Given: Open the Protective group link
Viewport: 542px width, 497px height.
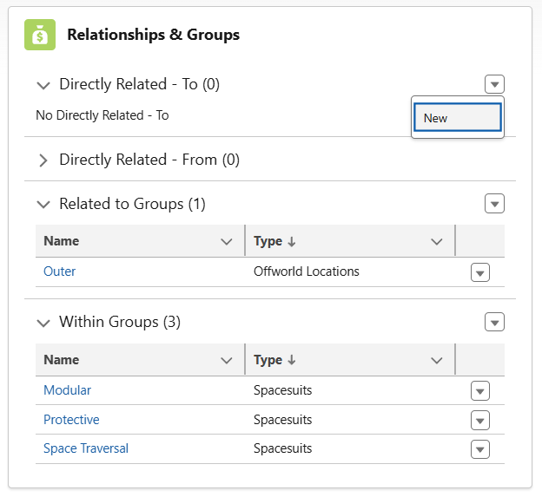Looking at the screenshot, I should (71, 420).
